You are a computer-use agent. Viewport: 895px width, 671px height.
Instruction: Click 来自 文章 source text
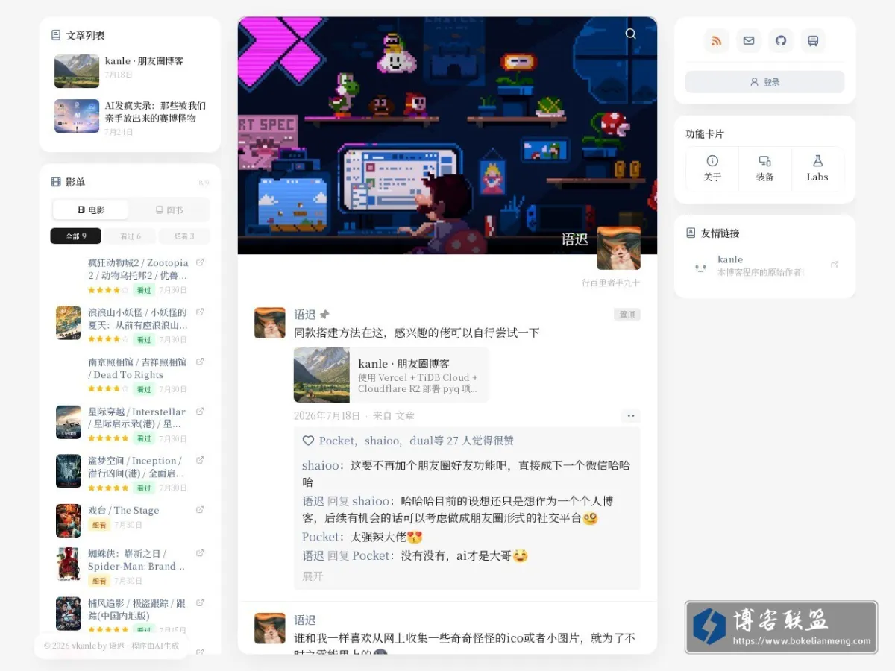(x=394, y=416)
